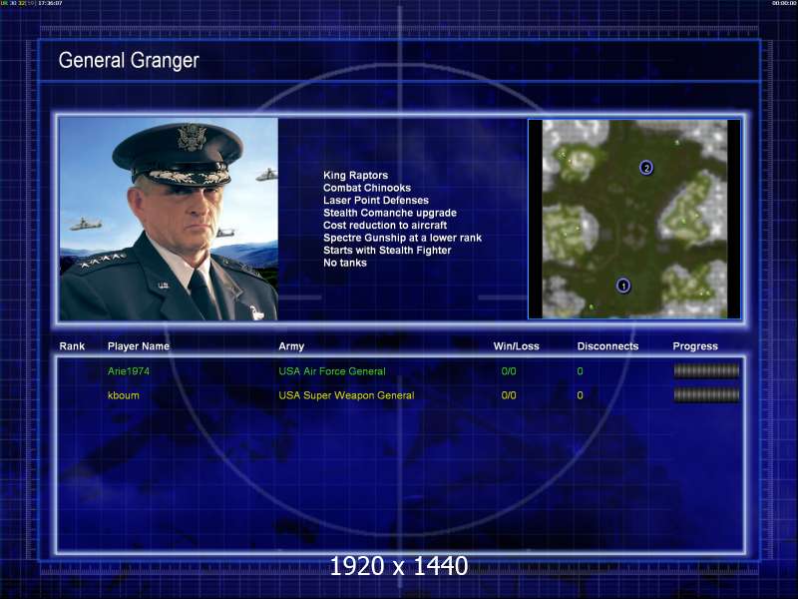Click the Combat Chinooks trait line

pos(367,188)
